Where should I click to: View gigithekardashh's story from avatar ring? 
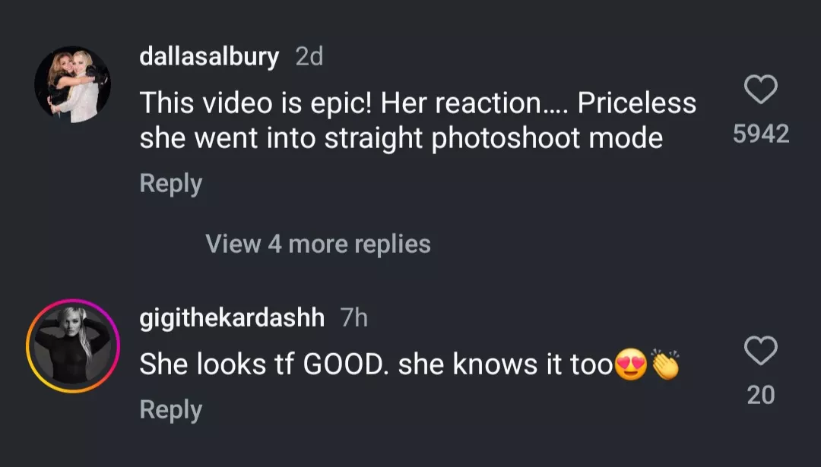pos(73,346)
